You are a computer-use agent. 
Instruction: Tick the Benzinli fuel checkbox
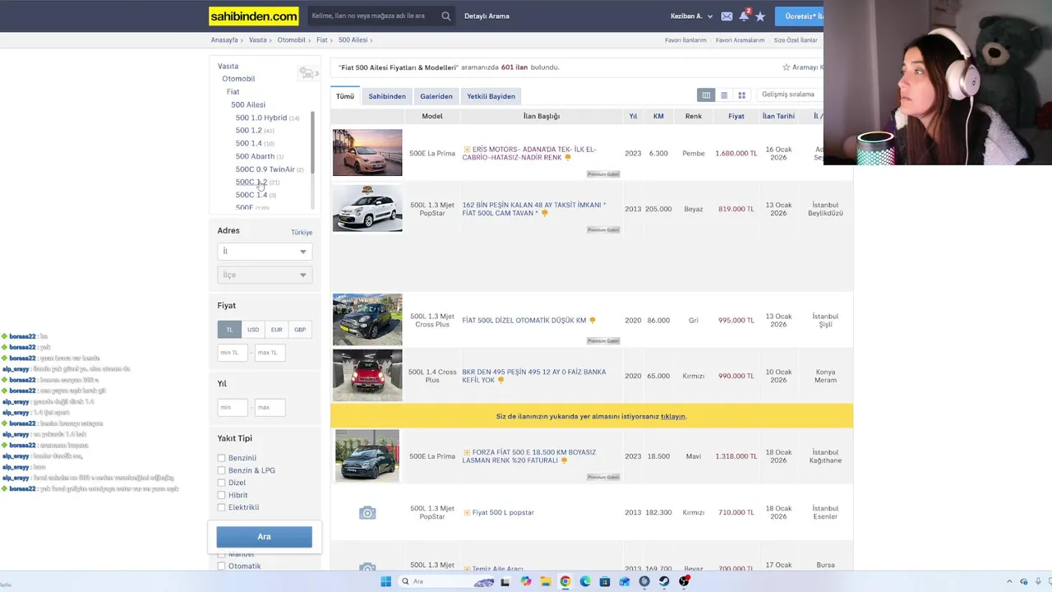221,458
